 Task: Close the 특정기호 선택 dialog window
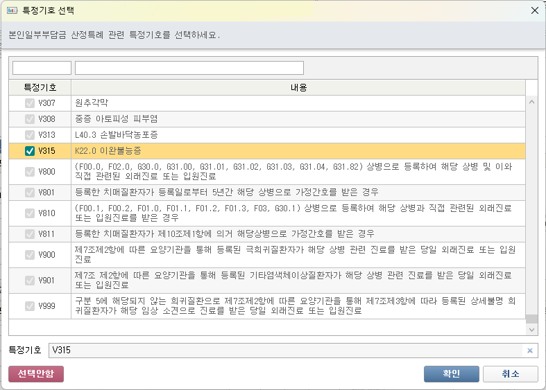pyautogui.click(x=534, y=11)
